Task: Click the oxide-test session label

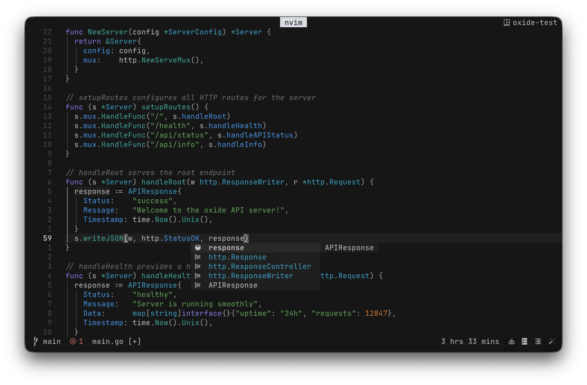Action: (x=535, y=22)
